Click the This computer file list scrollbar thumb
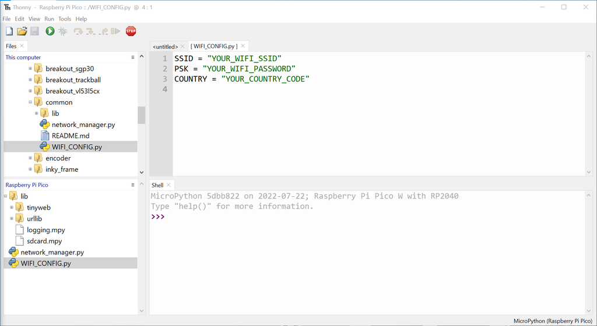Screen dimensions: 597x326 click(141, 115)
